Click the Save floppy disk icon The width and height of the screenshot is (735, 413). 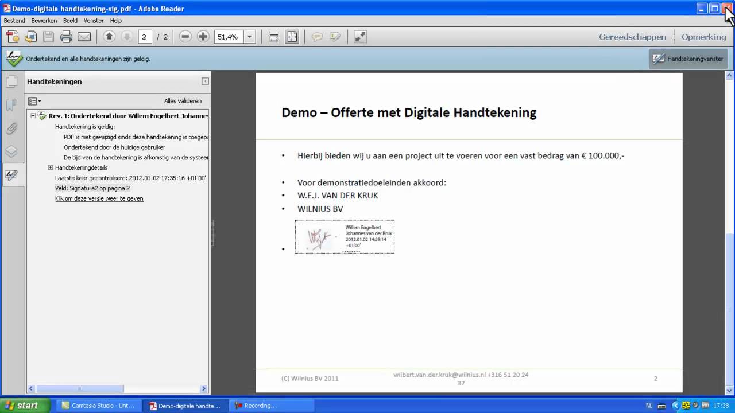coord(49,37)
